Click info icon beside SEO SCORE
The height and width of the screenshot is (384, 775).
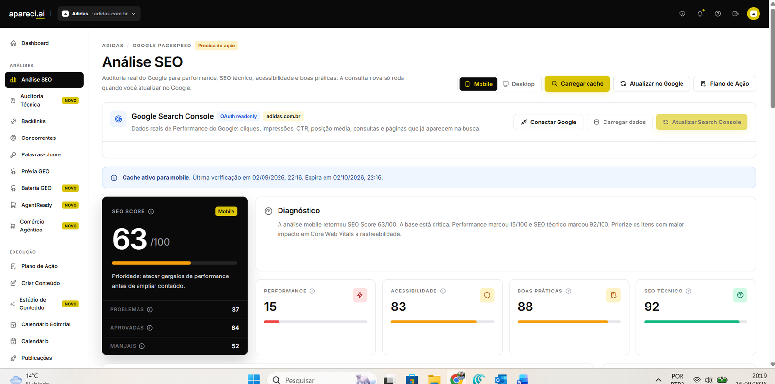pyautogui.click(x=151, y=212)
